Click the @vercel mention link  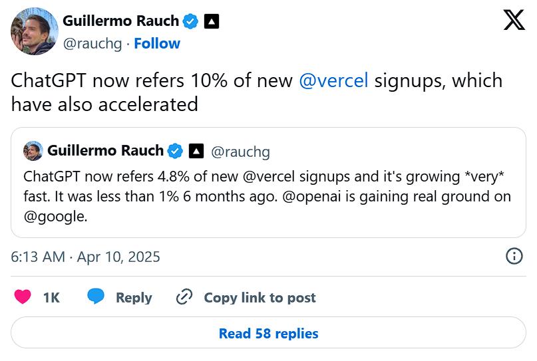point(333,81)
